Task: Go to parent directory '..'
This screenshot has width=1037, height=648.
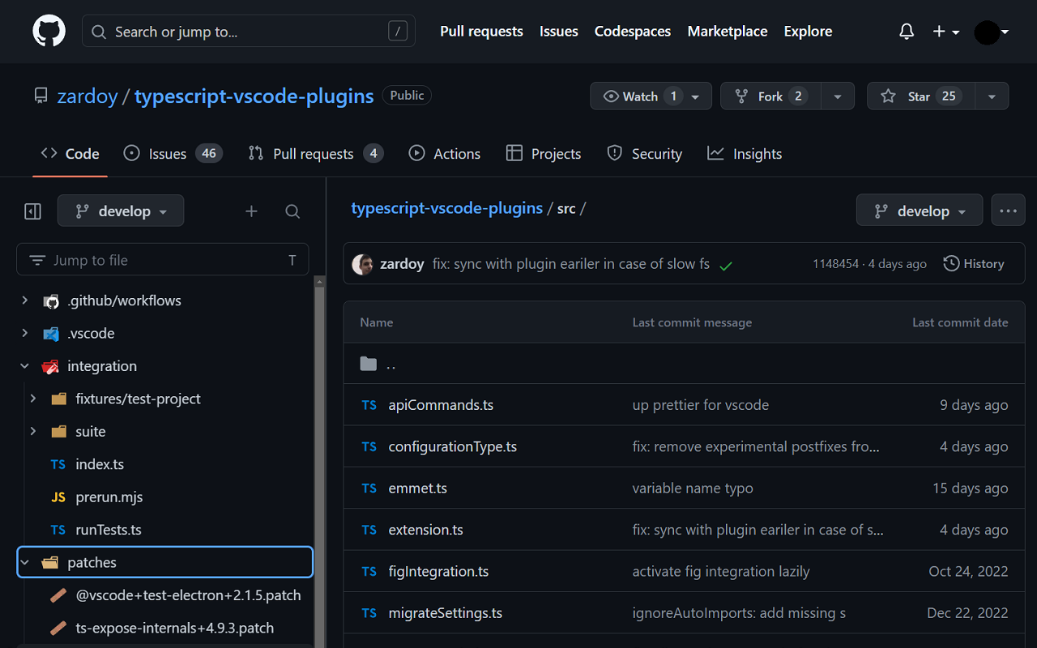Action: 391,364
